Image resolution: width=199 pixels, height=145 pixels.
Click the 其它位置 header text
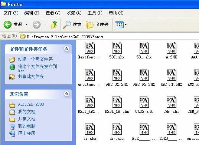pos(19,94)
